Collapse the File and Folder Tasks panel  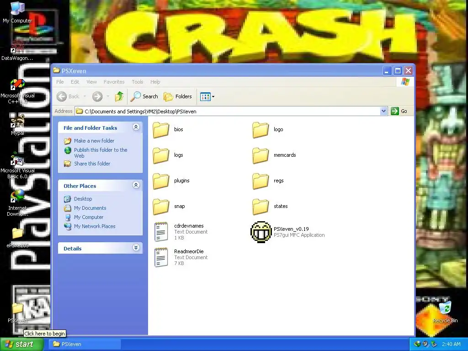coord(136,127)
